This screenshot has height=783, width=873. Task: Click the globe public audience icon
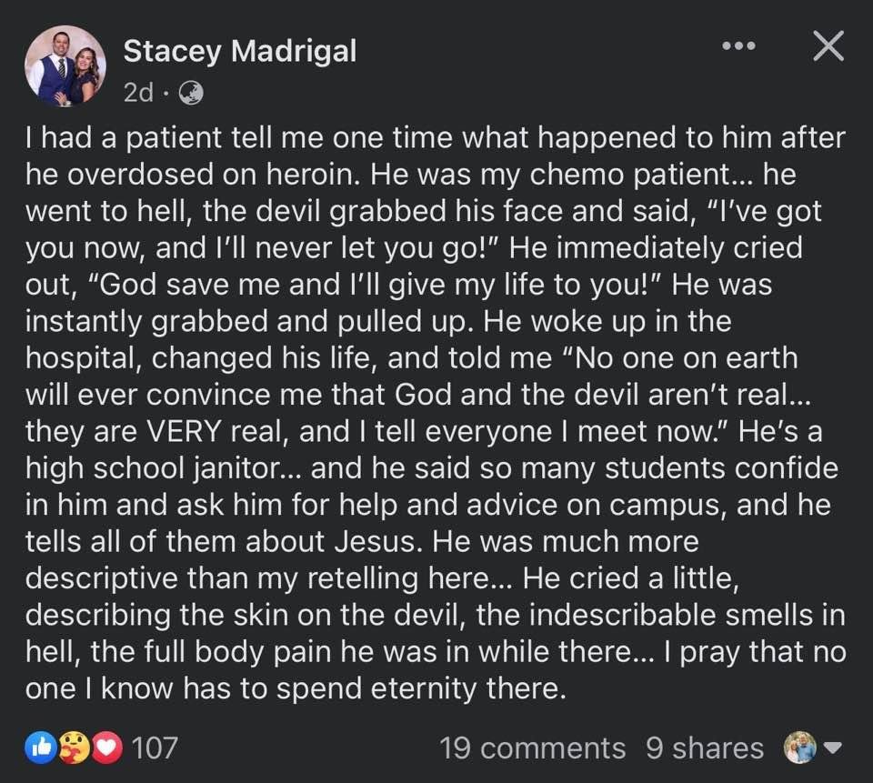pyautogui.click(x=190, y=93)
